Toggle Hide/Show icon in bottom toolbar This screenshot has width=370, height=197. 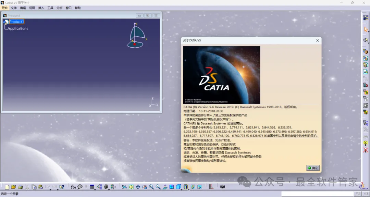tap(193, 187)
